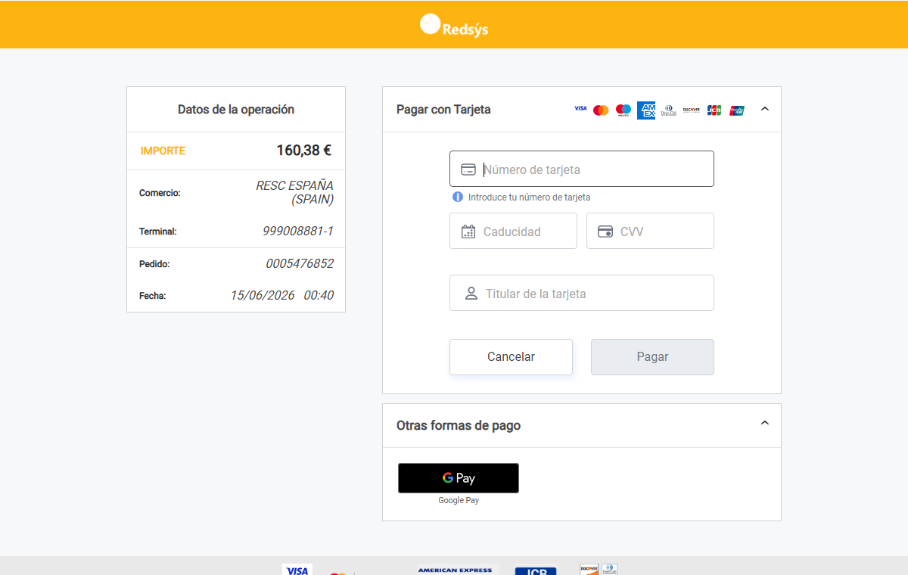The height and width of the screenshot is (575, 908).
Task: Click the 'Pedido:' label
Action: (x=154, y=264)
